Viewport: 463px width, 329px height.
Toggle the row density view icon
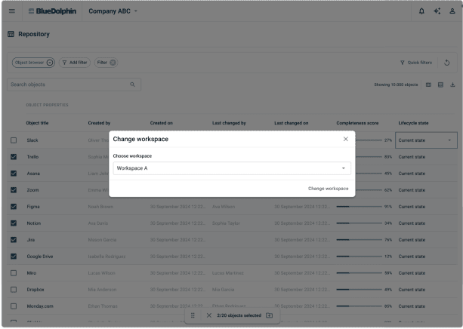pyautogui.click(x=440, y=85)
